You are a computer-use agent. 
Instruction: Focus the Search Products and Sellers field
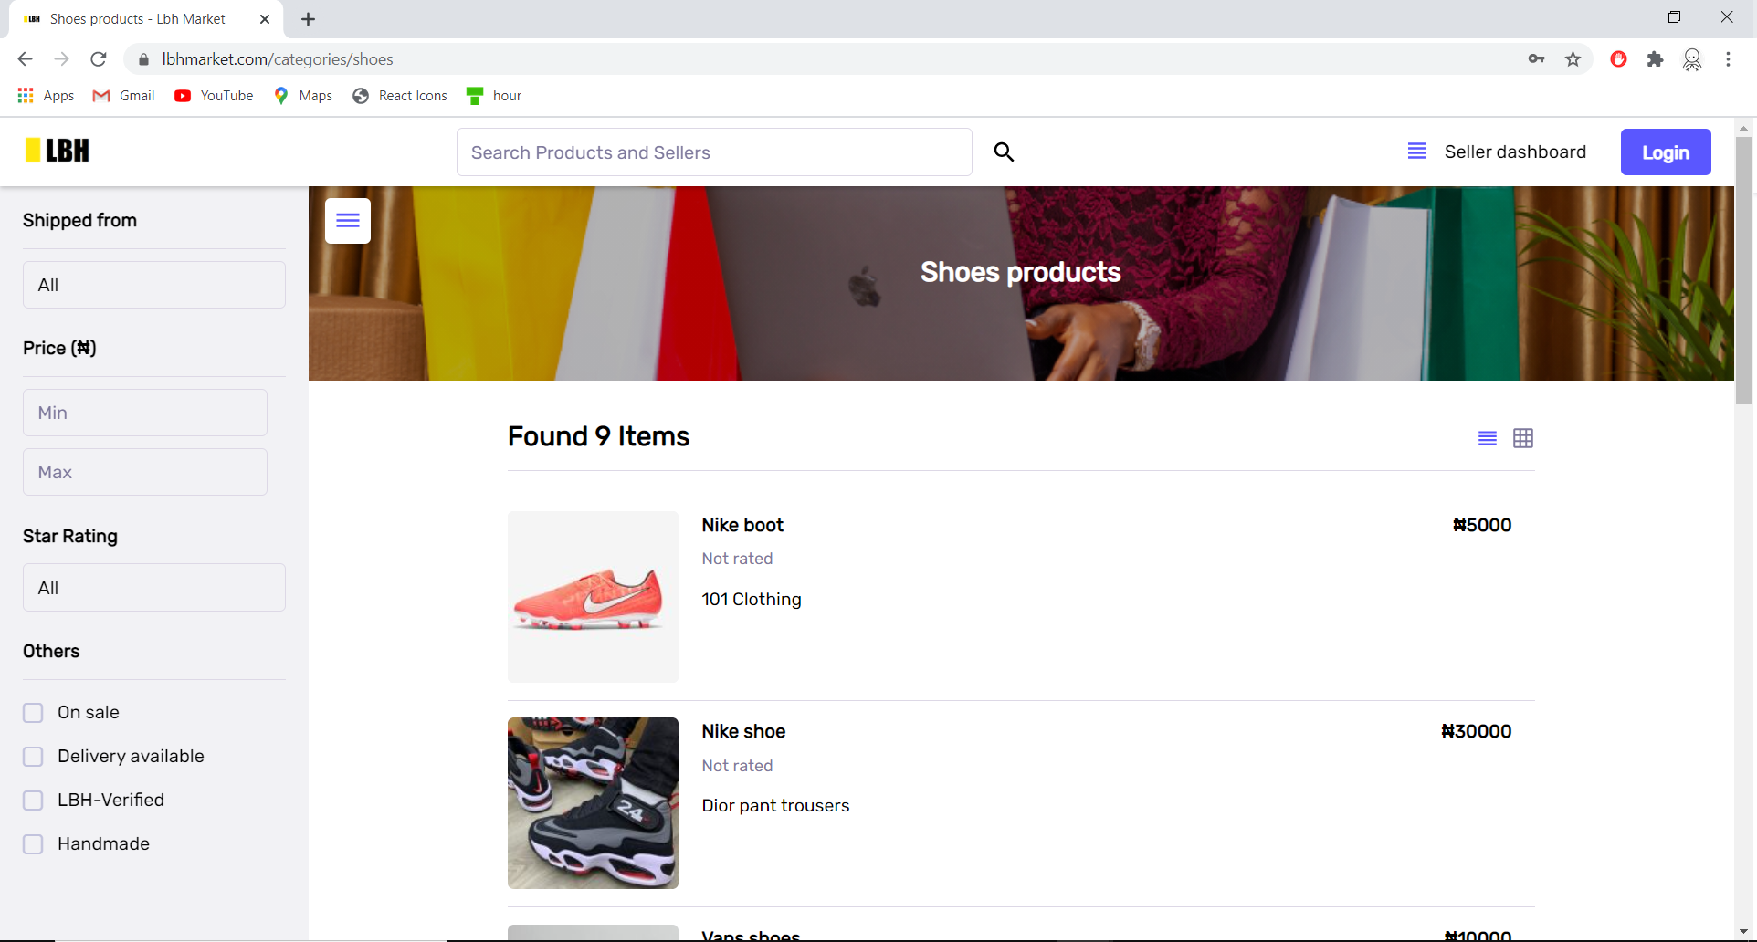[x=714, y=152]
